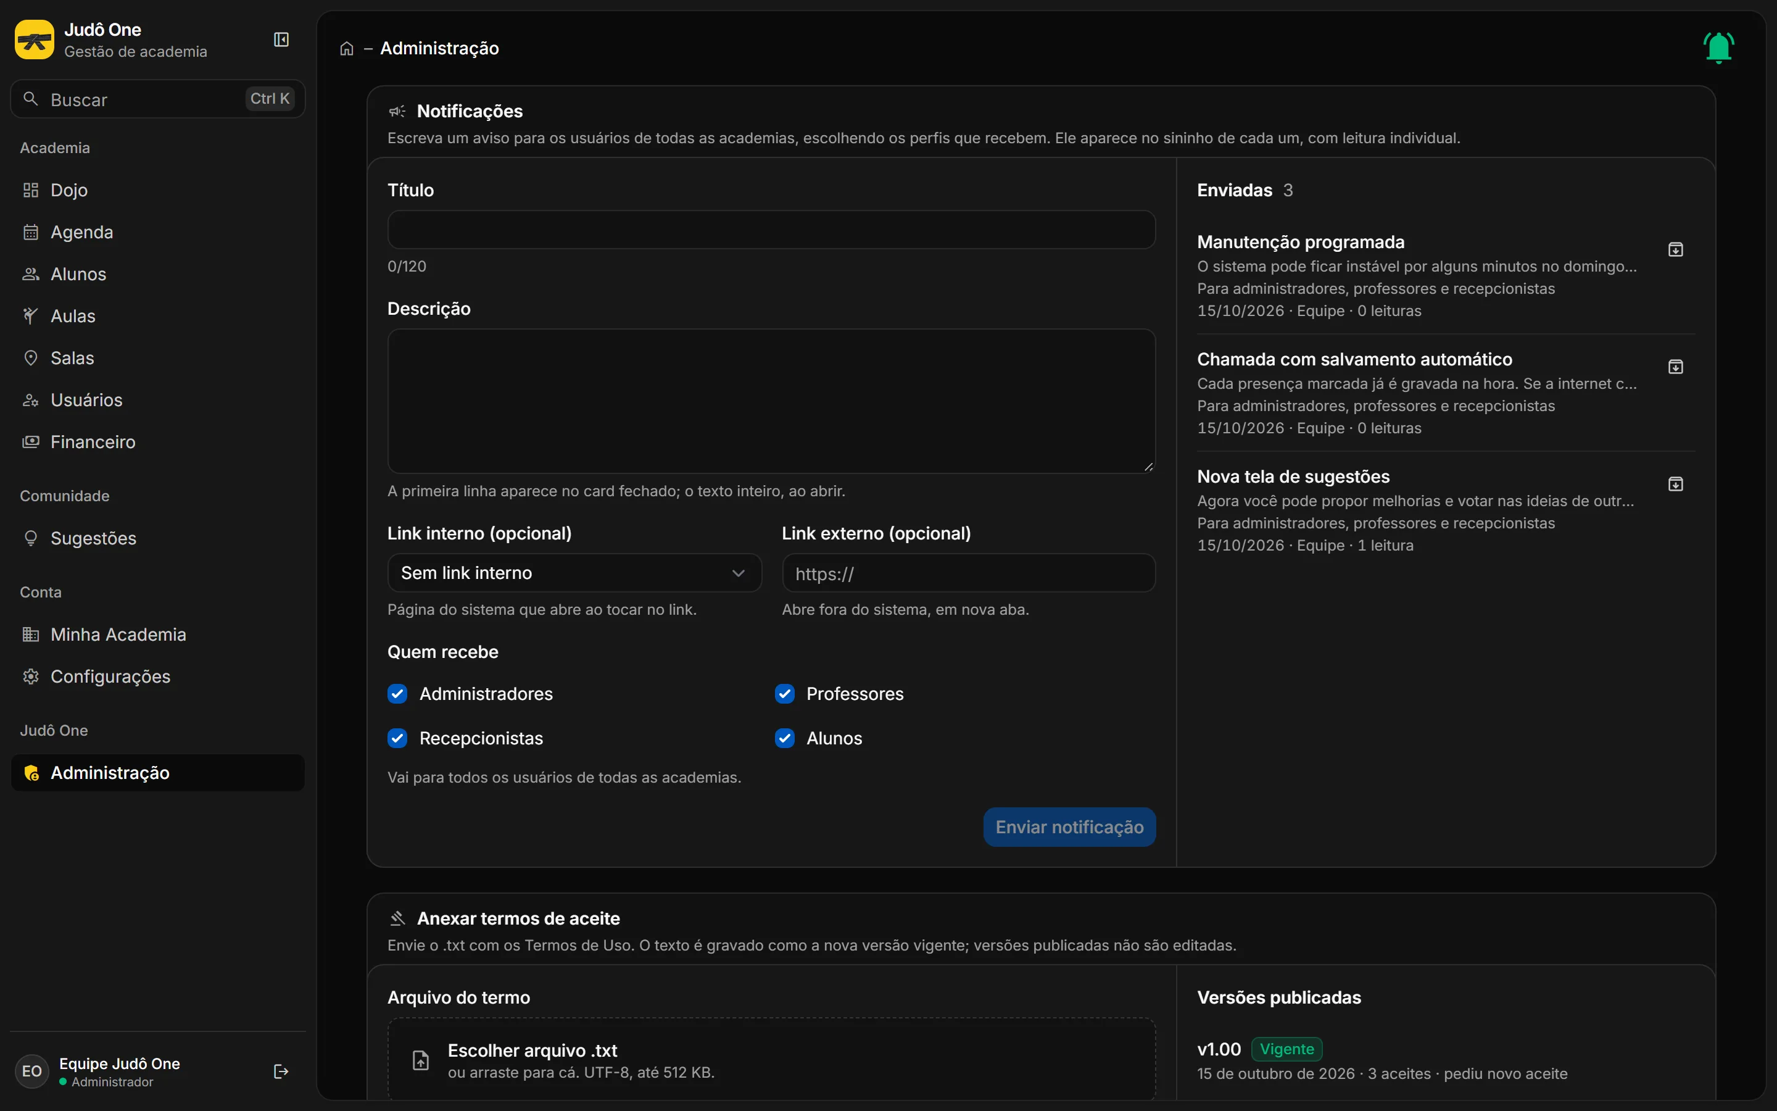
Task: Log out using the exit icon
Action: click(x=281, y=1071)
